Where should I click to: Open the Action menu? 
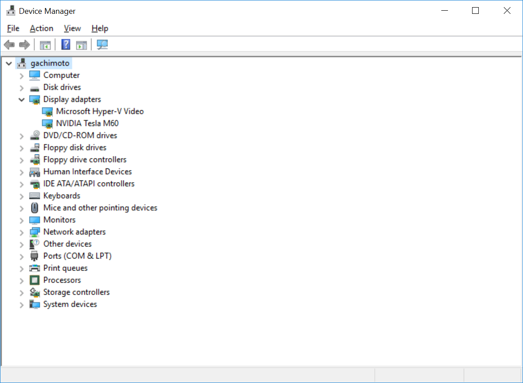click(x=42, y=29)
